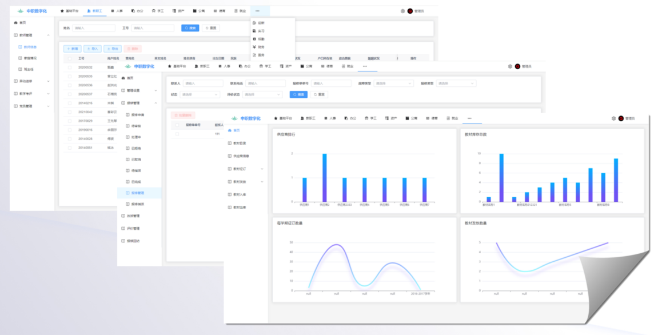
Task: Check the box beside 报修单单号 column header
Action: click(x=177, y=125)
